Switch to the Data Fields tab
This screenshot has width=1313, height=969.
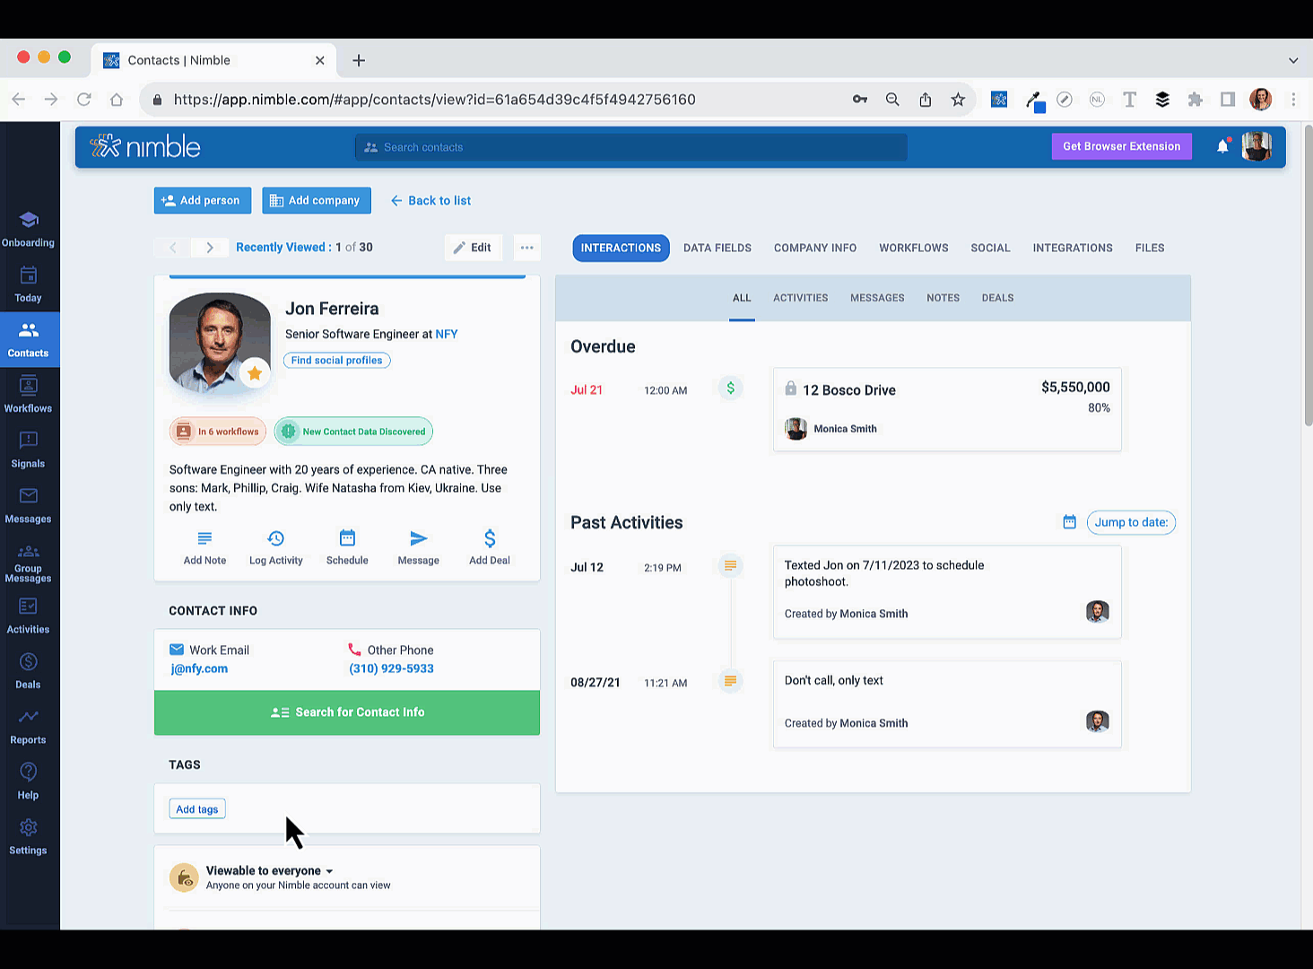coord(717,248)
